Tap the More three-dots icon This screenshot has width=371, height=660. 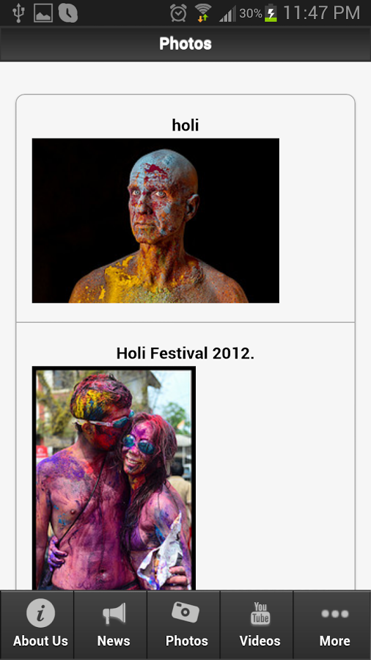click(x=335, y=614)
